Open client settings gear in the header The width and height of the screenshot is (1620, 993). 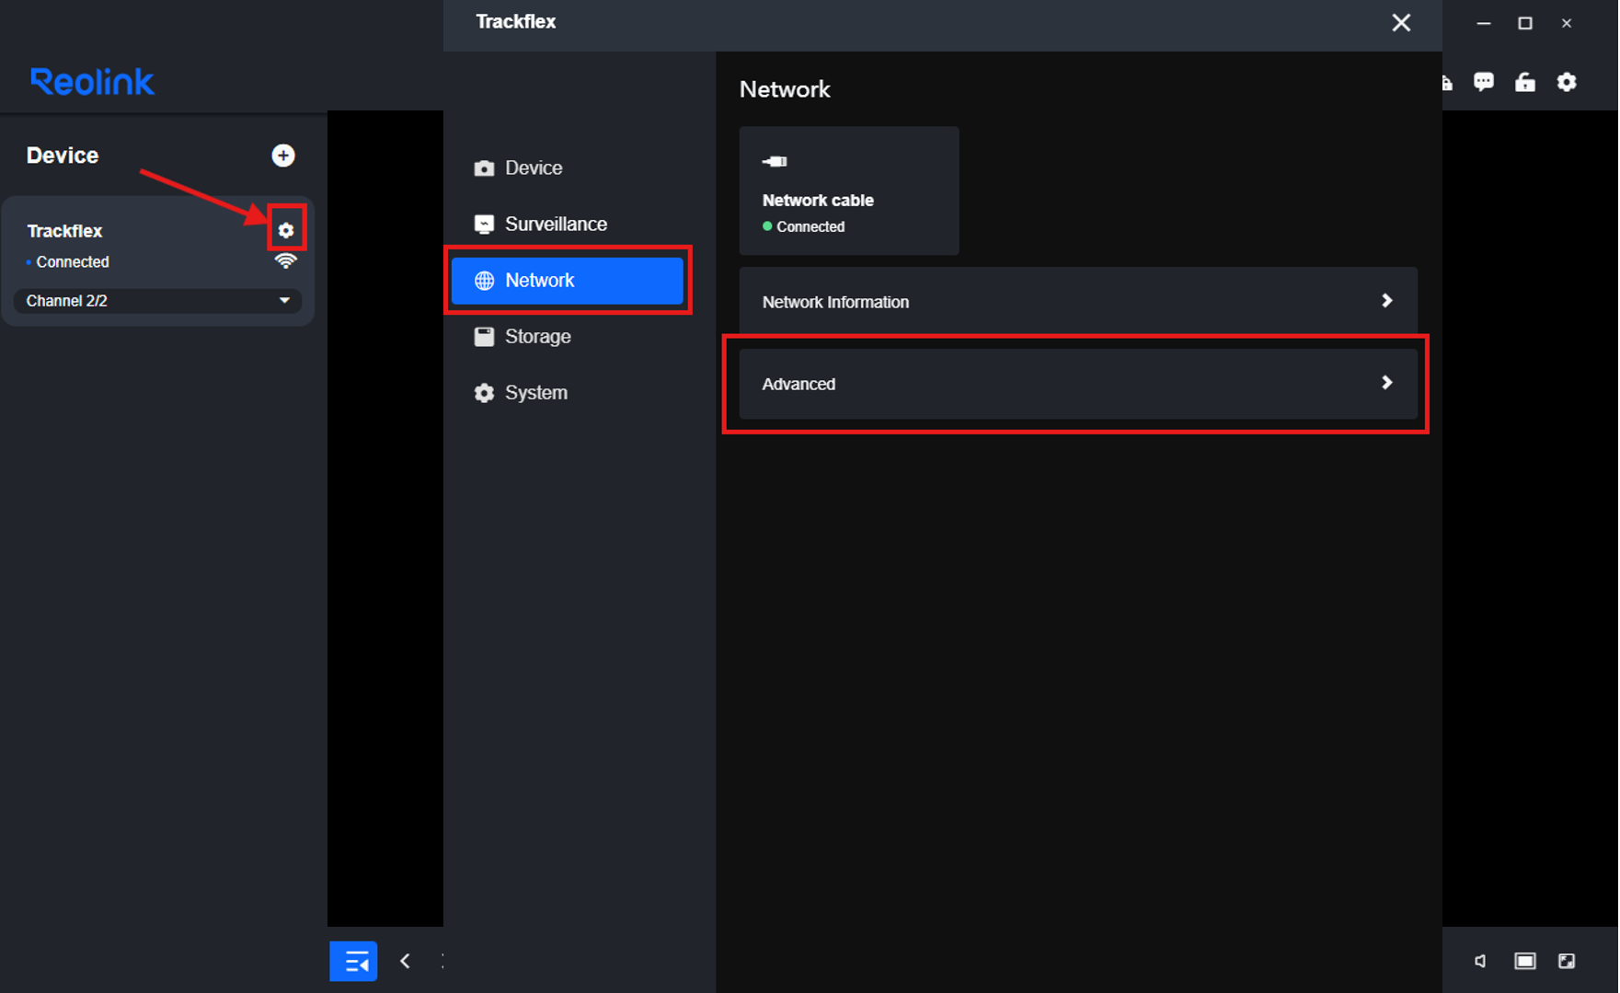[x=1567, y=82]
